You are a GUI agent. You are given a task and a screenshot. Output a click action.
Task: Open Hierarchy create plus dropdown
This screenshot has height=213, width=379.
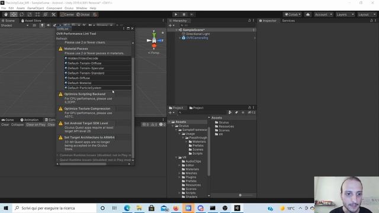click(x=171, y=25)
